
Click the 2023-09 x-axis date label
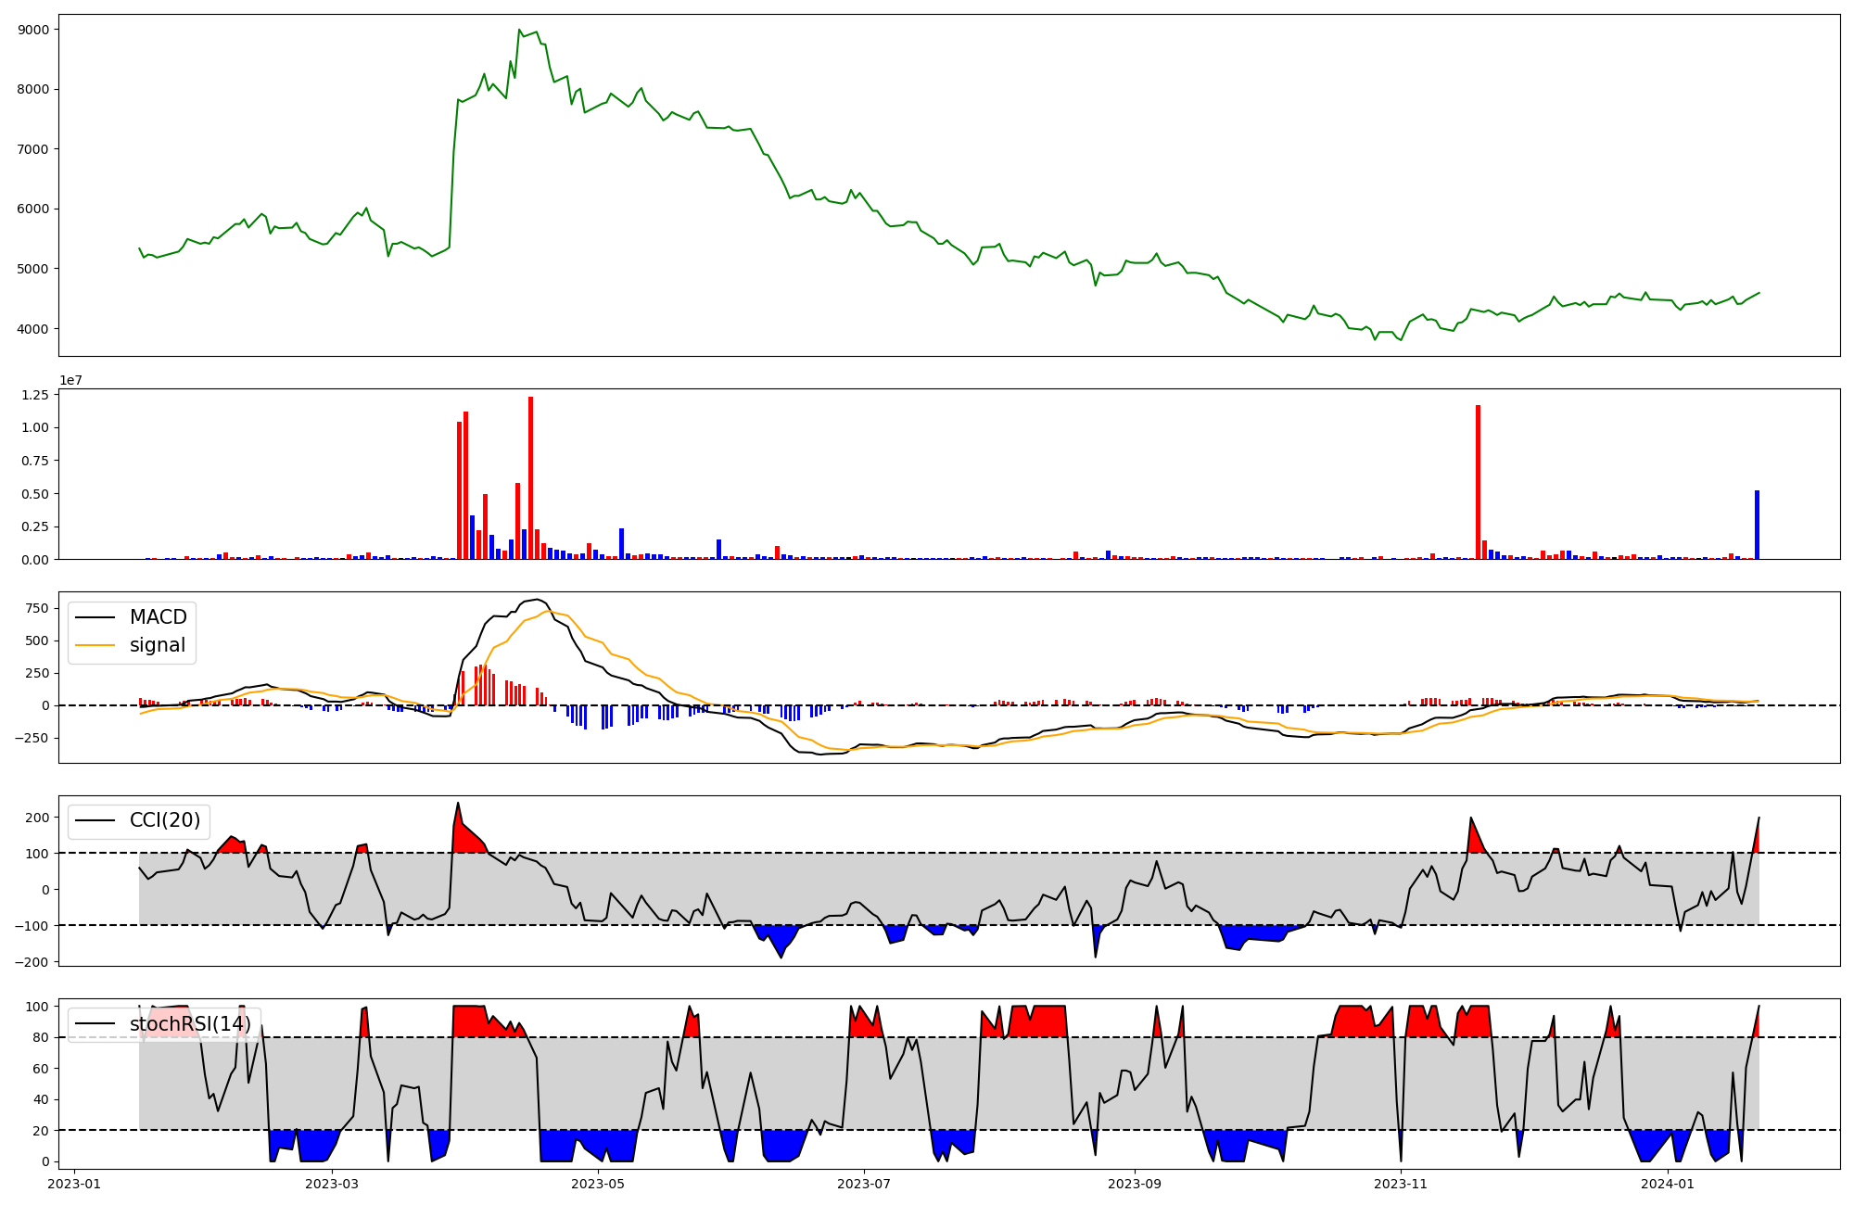coord(1134,1184)
